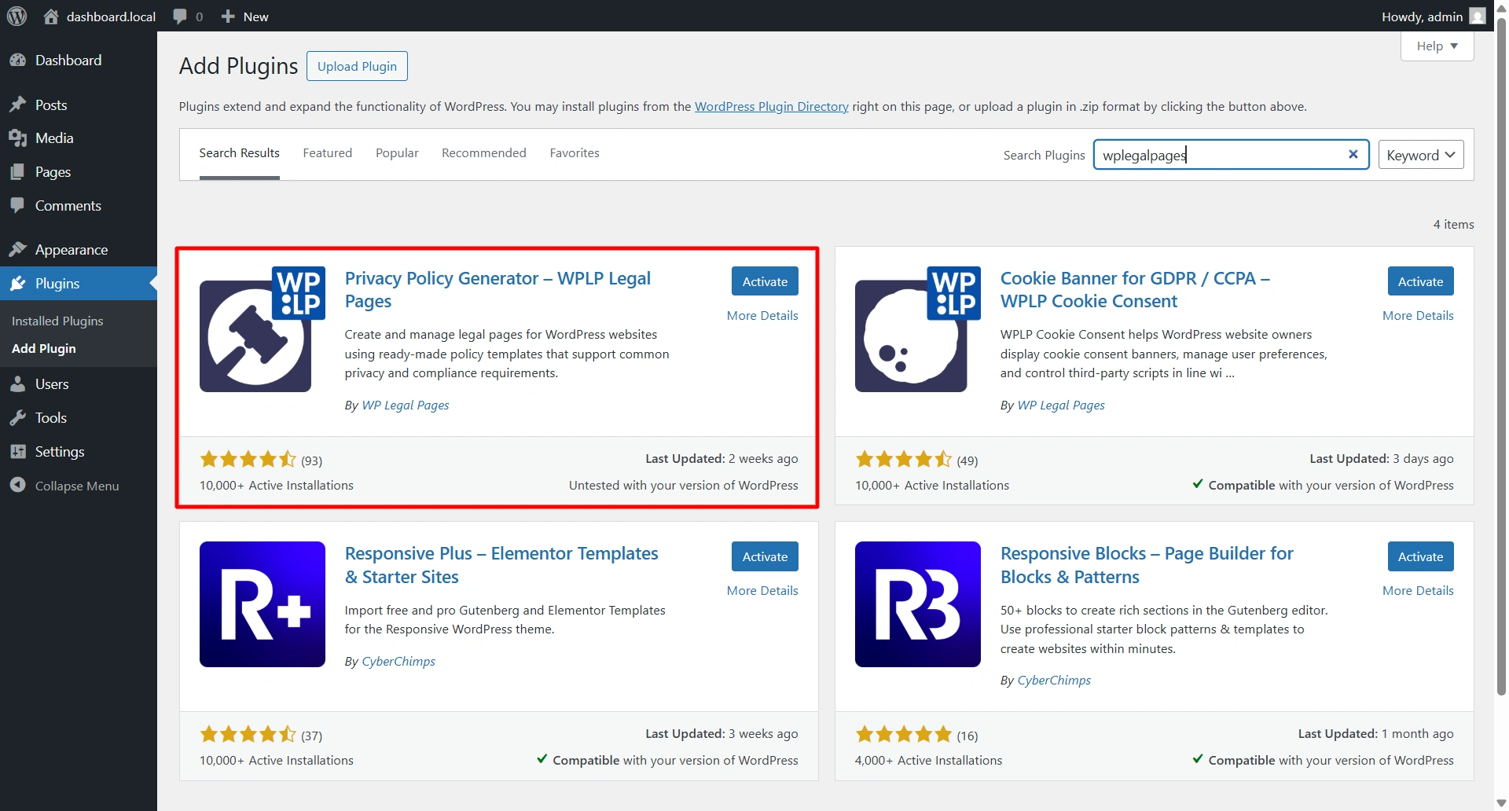Click the Settings sliders icon
Image resolution: width=1509 pixels, height=811 pixels.
pyautogui.click(x=18, y=452)
